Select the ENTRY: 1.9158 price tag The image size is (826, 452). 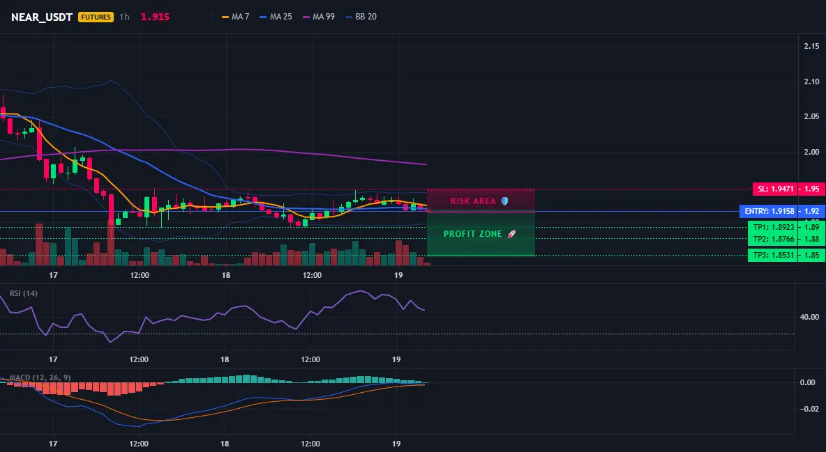[x=769, y=212]
